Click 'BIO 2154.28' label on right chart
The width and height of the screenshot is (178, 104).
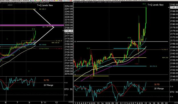(153, 66)
